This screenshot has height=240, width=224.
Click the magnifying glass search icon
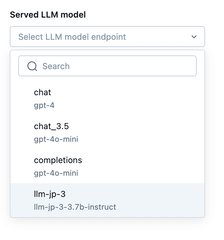(32, 66)
